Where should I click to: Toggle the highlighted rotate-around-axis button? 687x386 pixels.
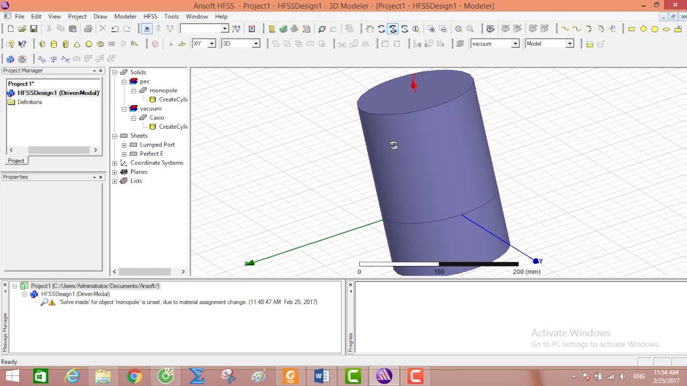pos(393,29)
